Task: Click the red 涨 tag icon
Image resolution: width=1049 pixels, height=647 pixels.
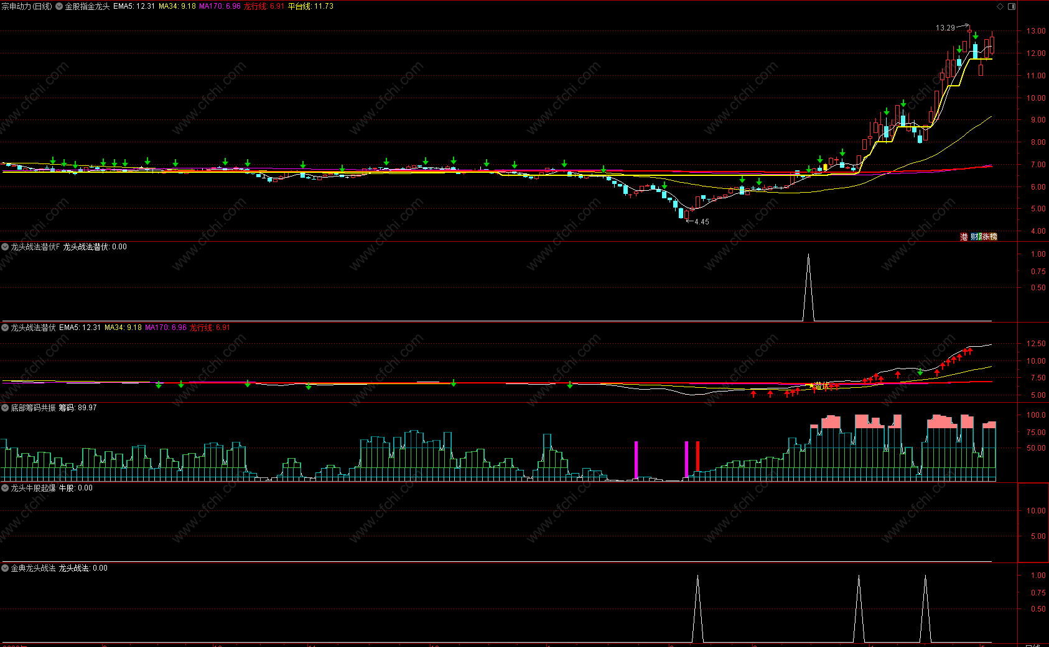Action: 986,237
